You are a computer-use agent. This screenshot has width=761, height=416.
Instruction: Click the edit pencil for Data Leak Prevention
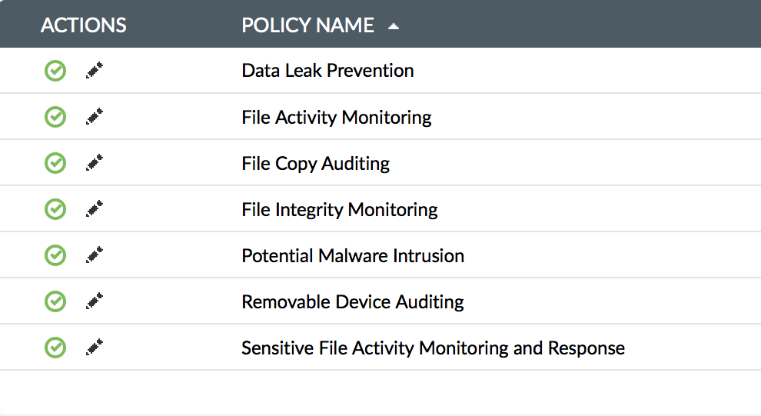point(95,72)
